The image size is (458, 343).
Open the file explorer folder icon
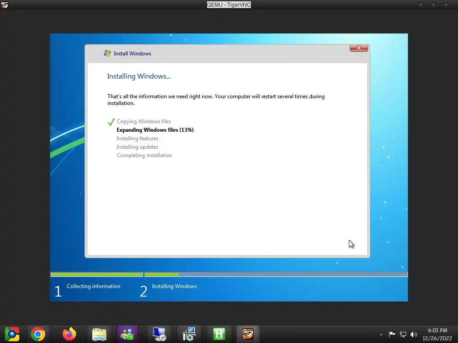click(x=99, y=334)
